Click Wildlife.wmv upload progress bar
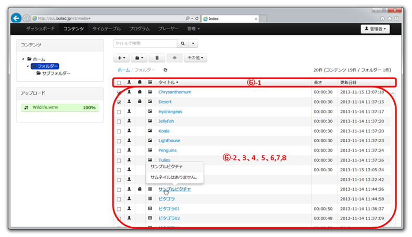 tap(60, 107)
